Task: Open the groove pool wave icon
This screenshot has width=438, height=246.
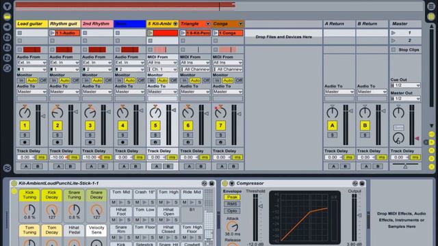Action: [x=7, y=167]
